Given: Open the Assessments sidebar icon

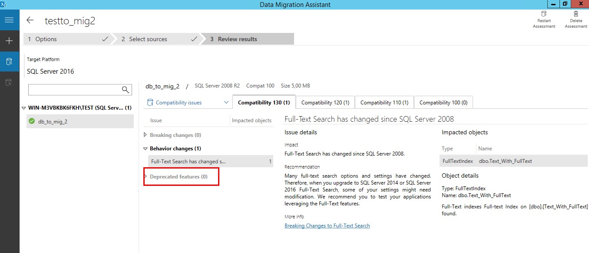Looking at the screenshot, I should click(9, 62).
